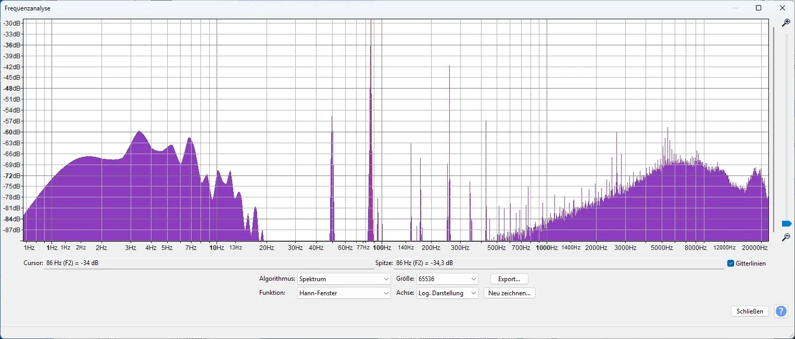795x339 pixels.
Task: Zoom out with the magnifier minus icon
Action: point(786,237)
